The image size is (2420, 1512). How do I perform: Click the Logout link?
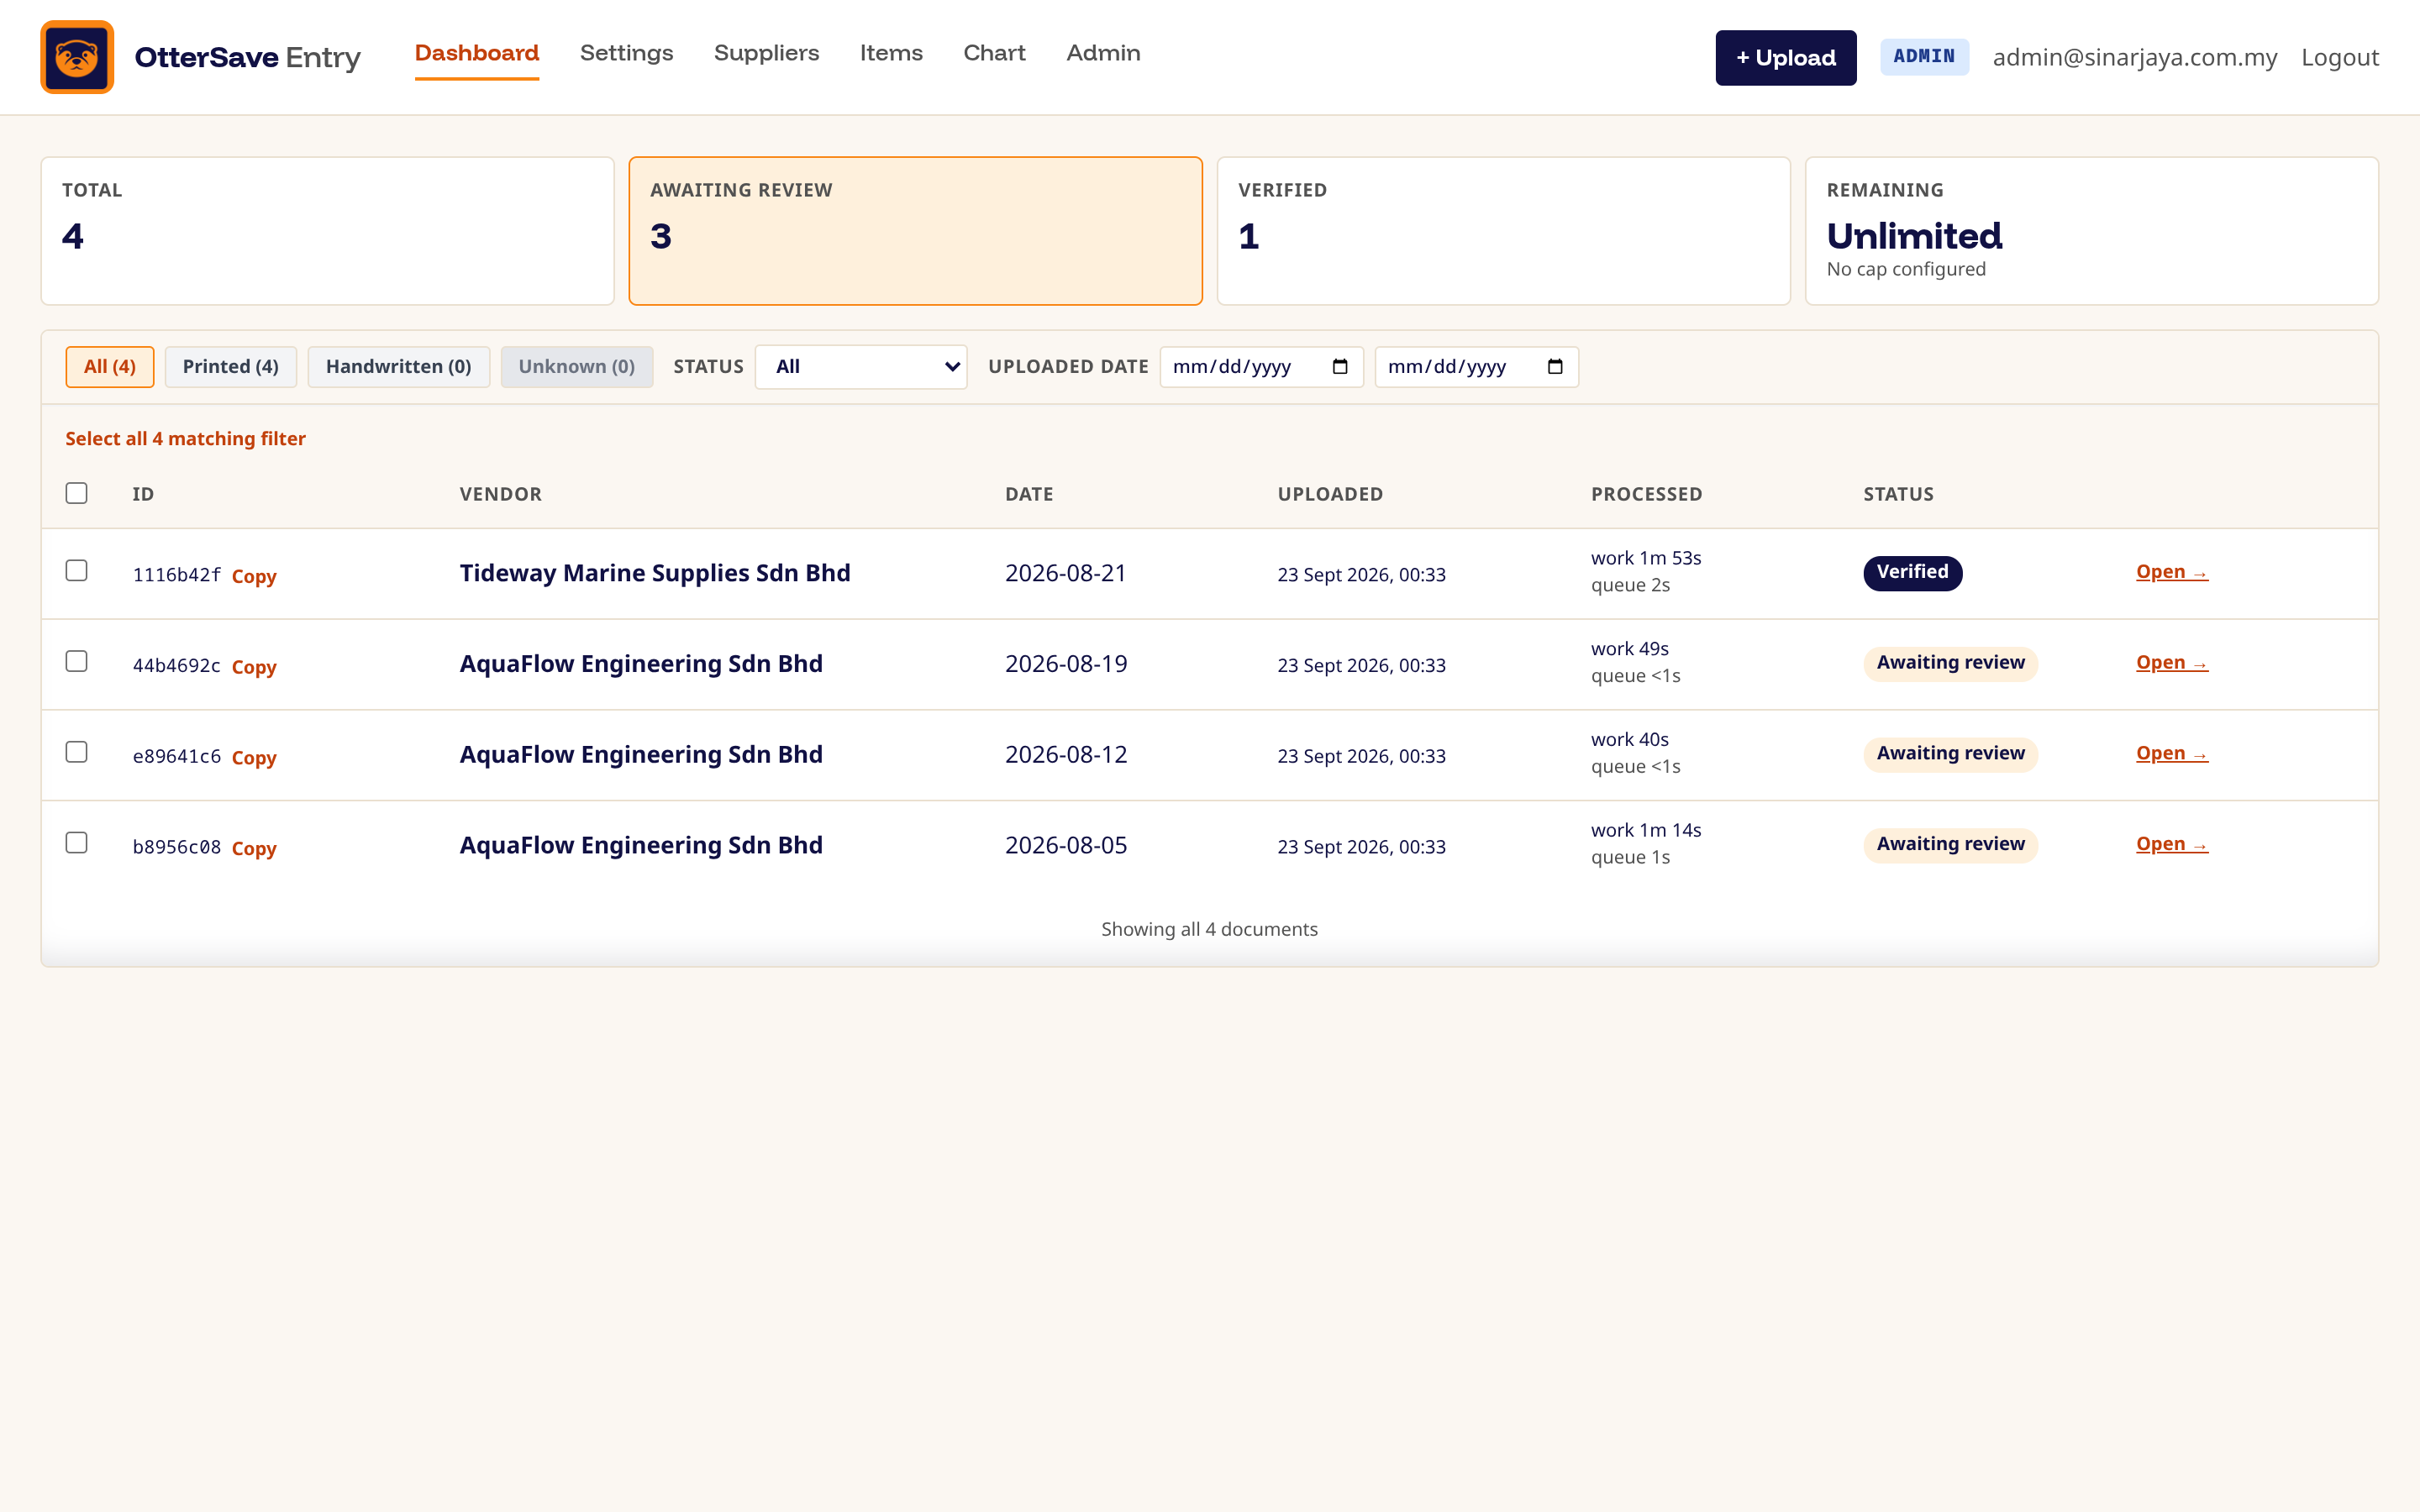pos(2340,58)
